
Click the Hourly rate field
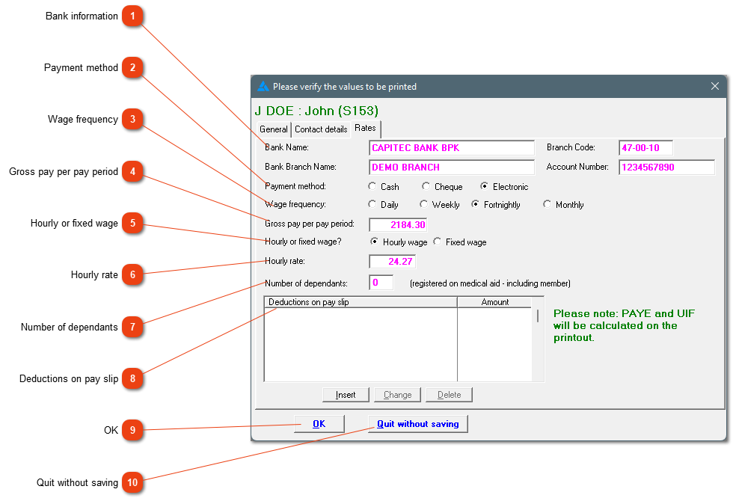392,262
